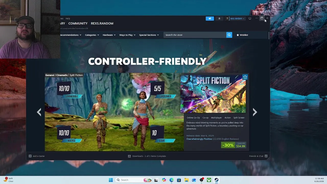Show the previous featured game arrow
Image resolution: width=327 pixels, height=184 pixels.
coord(39,112)
